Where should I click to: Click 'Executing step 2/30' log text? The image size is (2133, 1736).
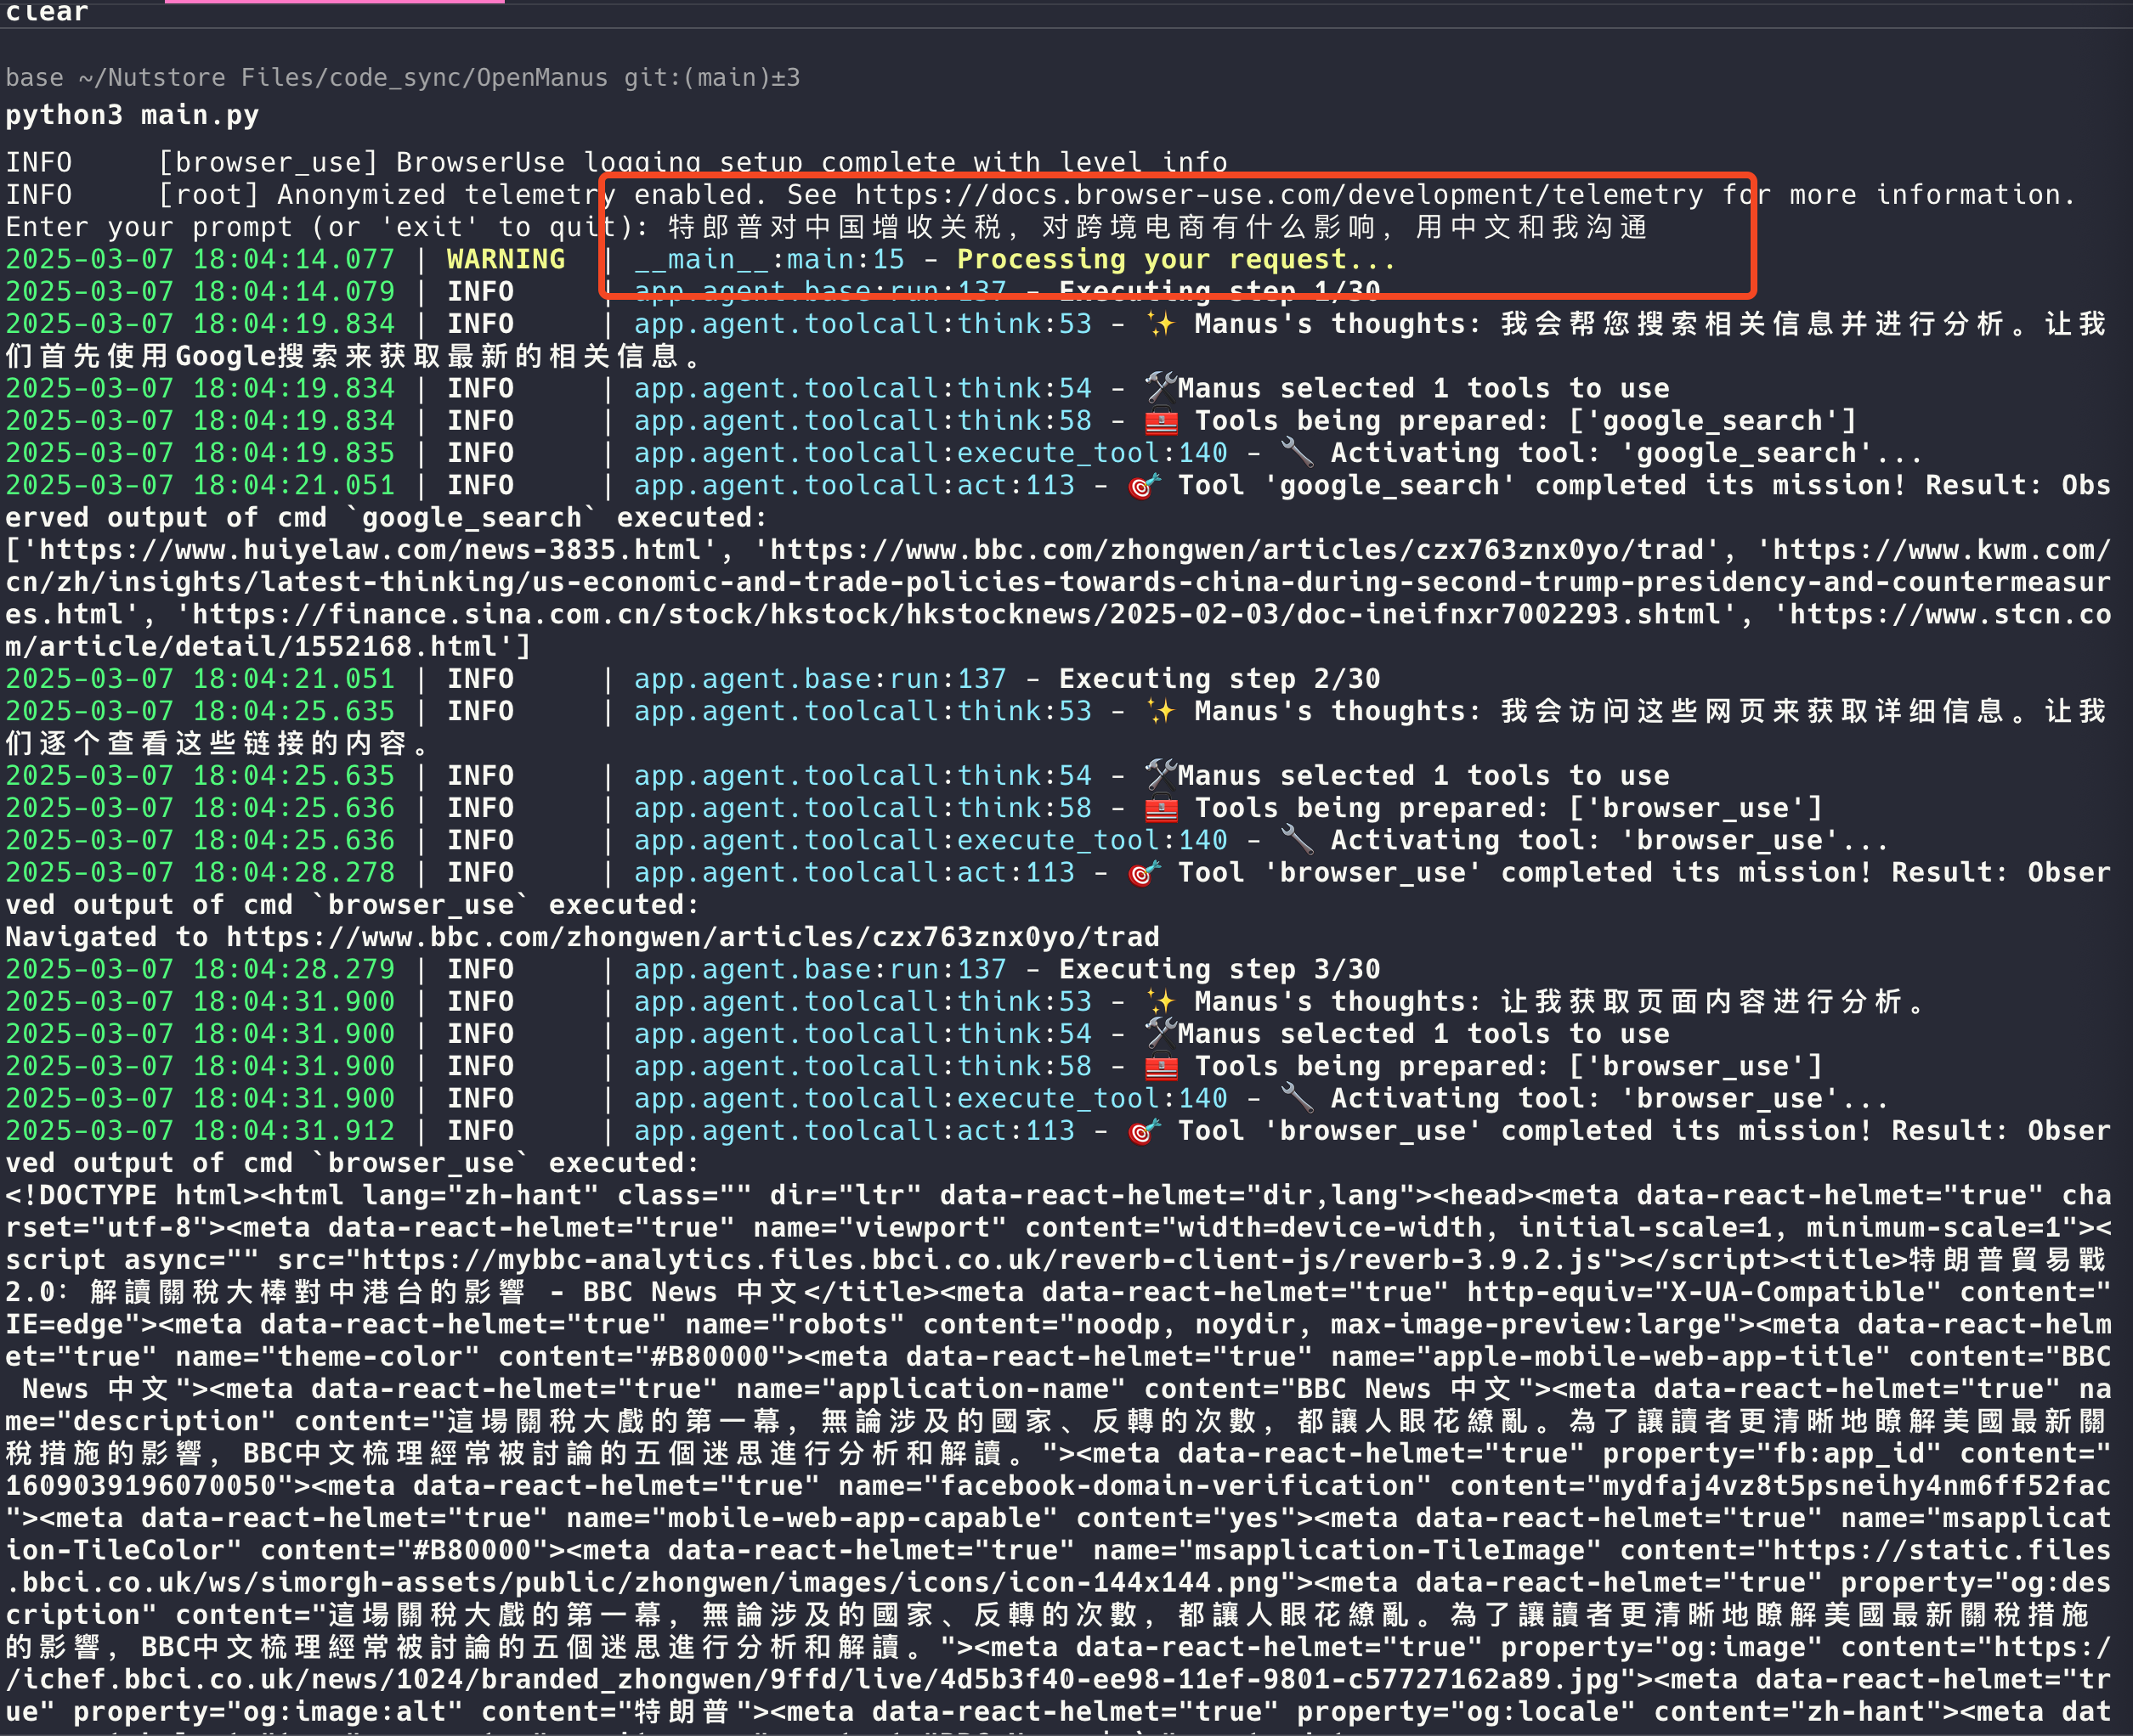pyautogui.click(x=1219, y=679)
